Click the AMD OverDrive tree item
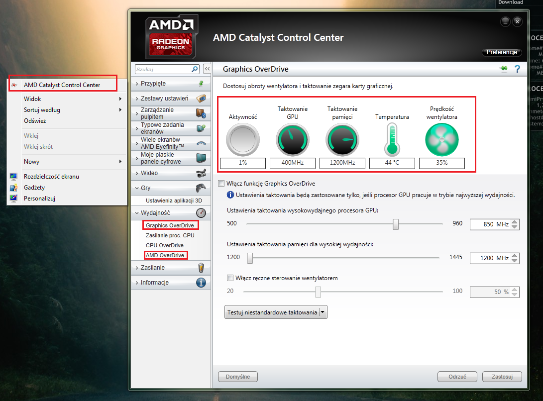This screenshot has height=401, width=543. [x=165, y=255]
